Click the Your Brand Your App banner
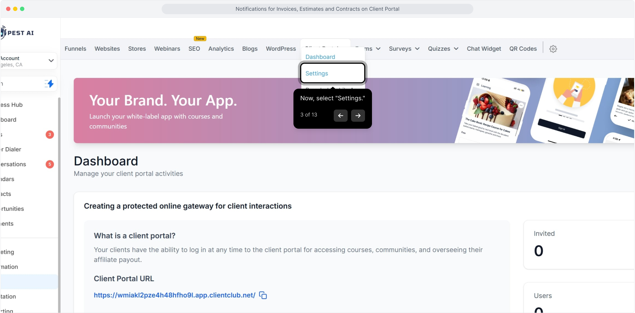 point(354,110)
